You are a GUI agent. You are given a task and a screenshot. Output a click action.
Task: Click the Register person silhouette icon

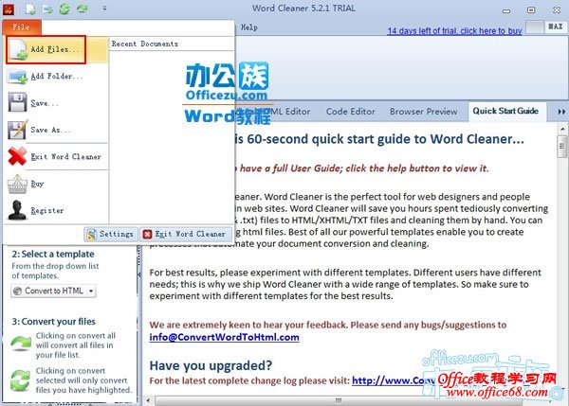17,211
